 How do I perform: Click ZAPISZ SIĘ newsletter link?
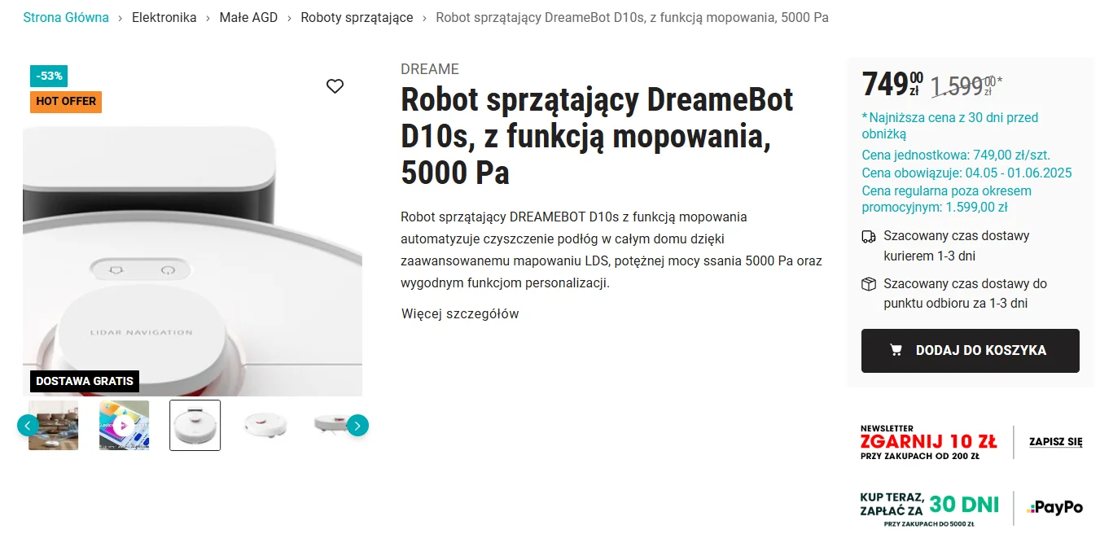pyautogui.click(x=1056, y=442)
